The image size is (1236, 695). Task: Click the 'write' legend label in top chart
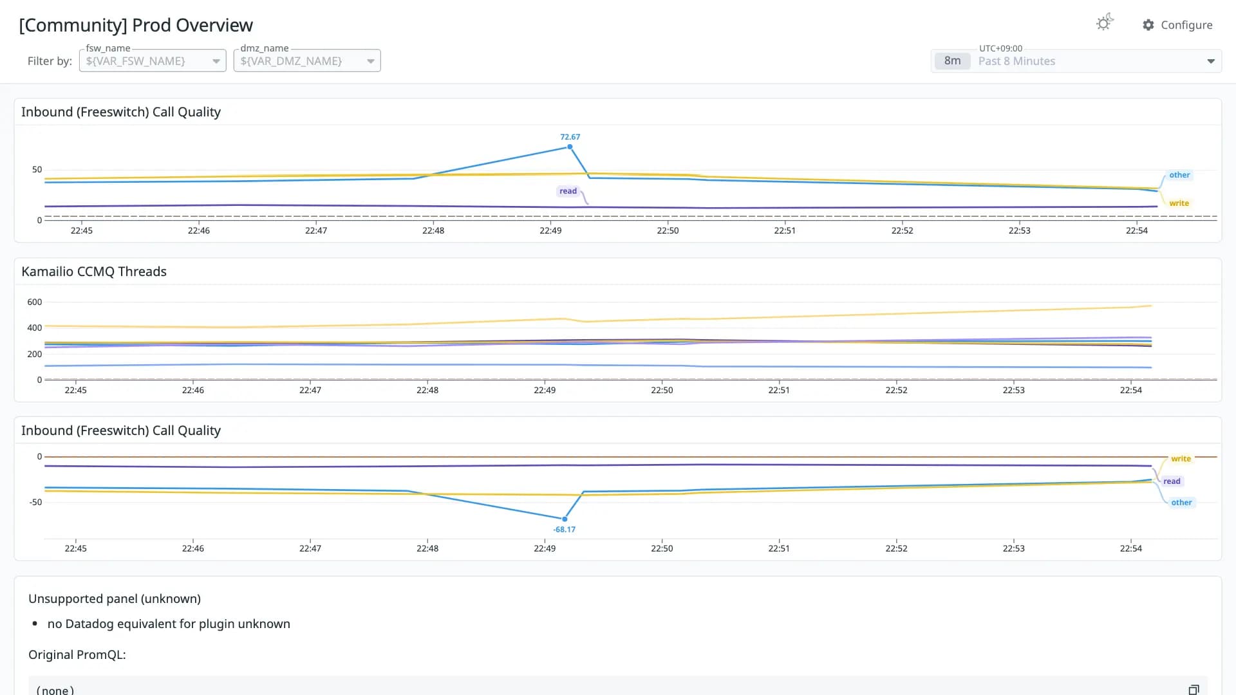pyautogui.click(x=1179, y=203)
